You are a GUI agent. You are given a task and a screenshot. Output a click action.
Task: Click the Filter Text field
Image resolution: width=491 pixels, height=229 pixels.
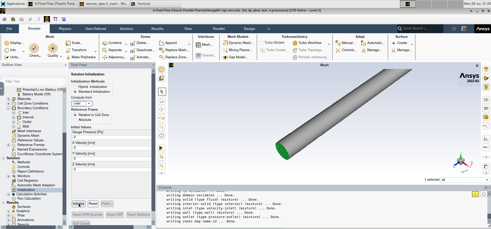click(33, 81)
